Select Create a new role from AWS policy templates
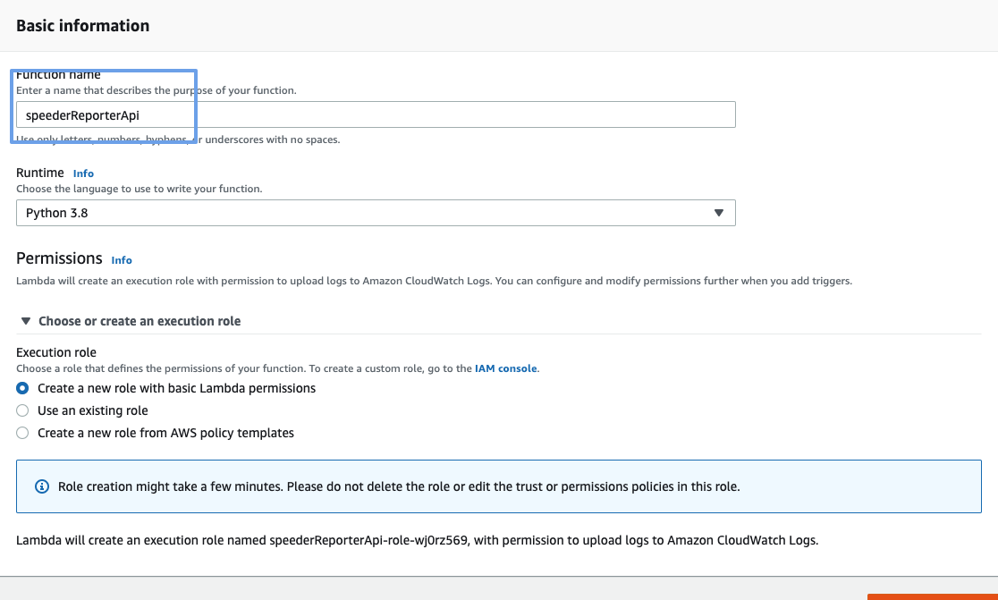 click(22, 433)
